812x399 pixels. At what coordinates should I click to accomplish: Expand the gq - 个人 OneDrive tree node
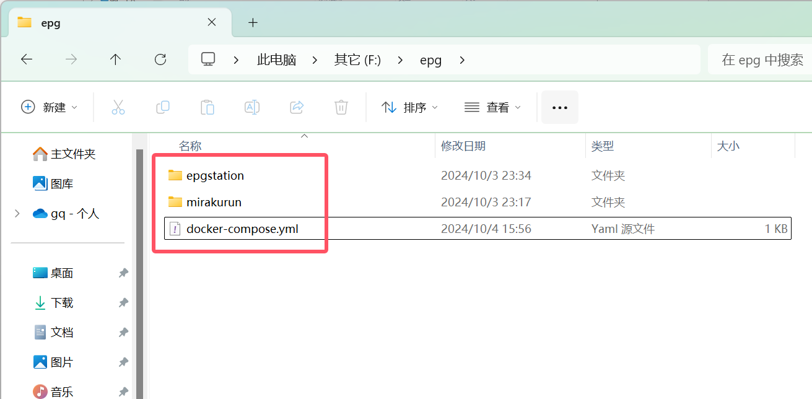click(17, 214)
